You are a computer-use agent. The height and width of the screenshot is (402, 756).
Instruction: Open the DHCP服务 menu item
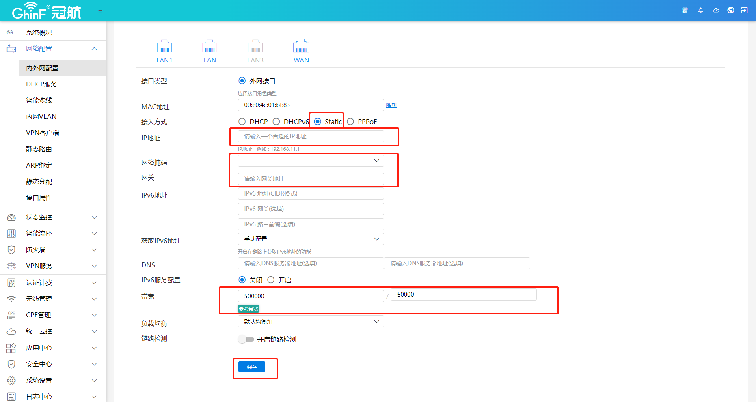point(42,84)
